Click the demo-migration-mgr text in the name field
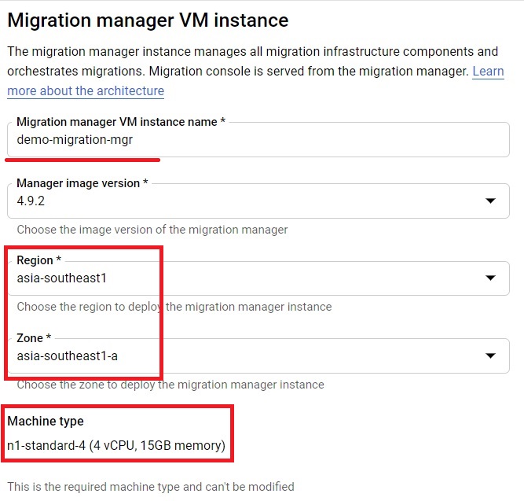Screen dimensions: 524x501 [75, 140]
